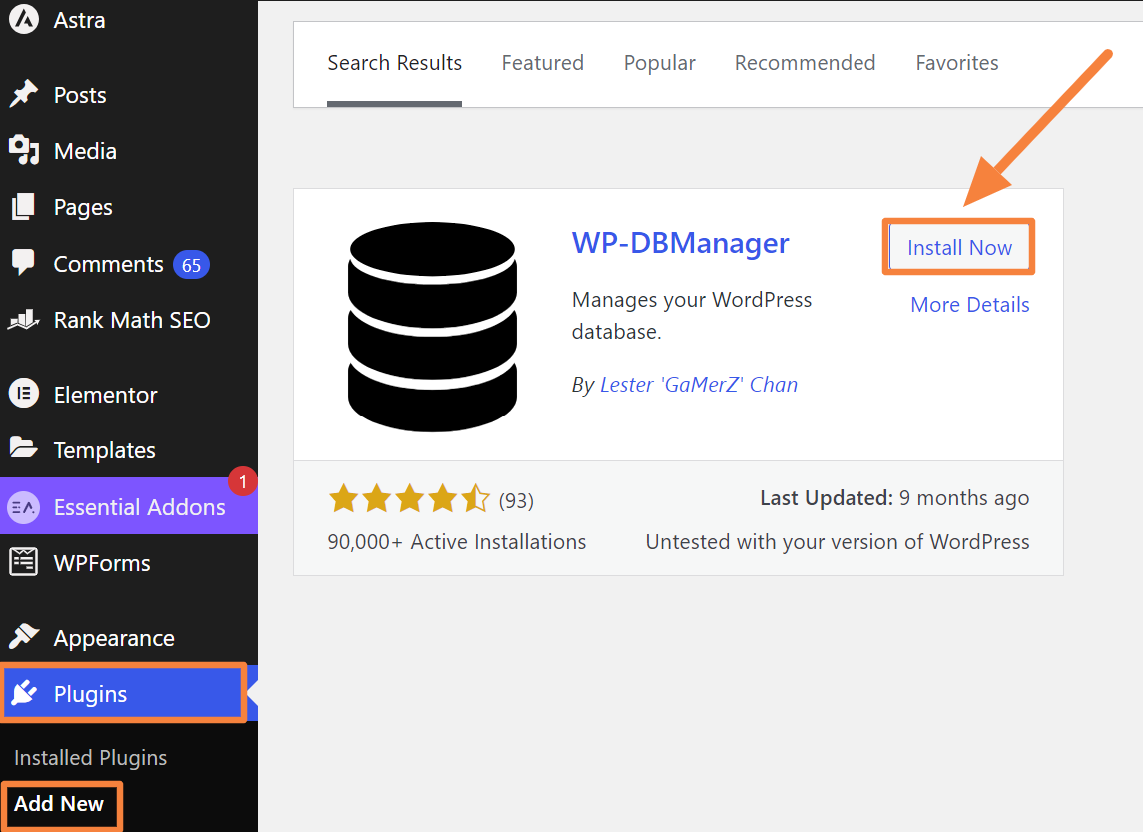Click the red notification badge on Essential Addons
1143x832 pixels.
click(x=242, y=481)
